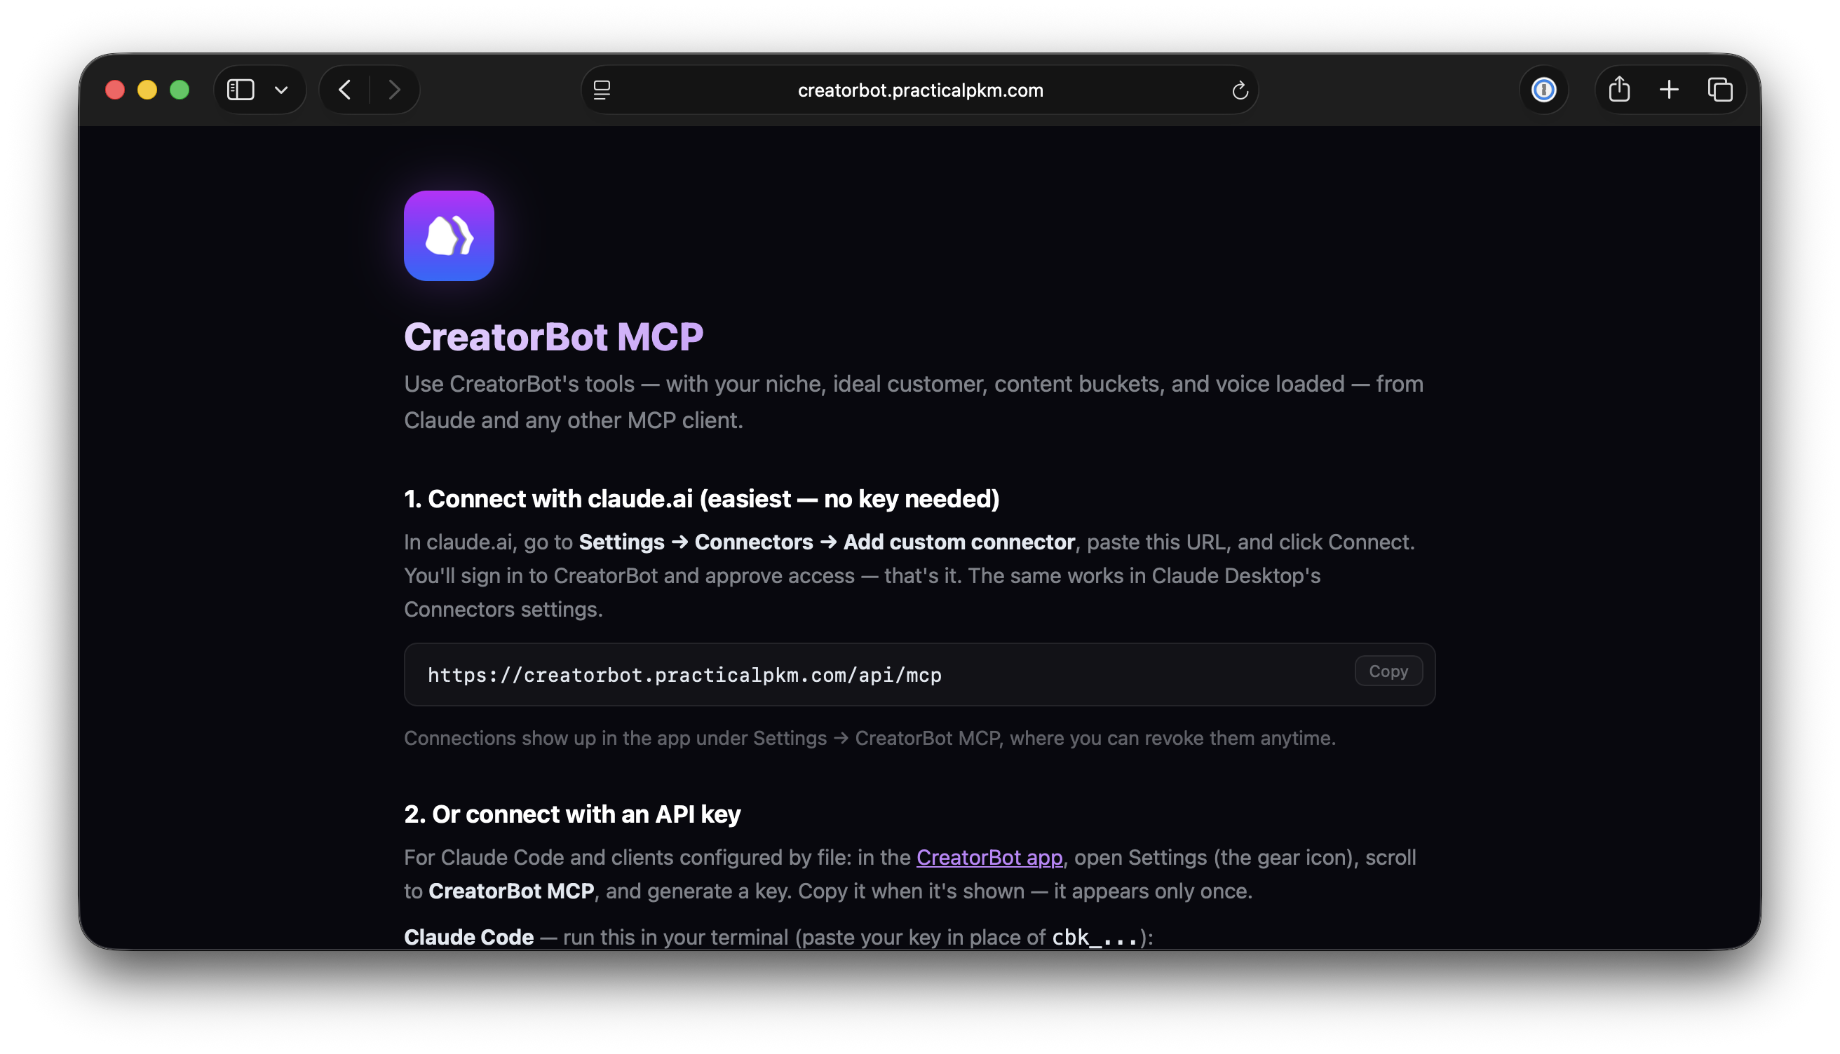Viewport: 1840px width, 1054px height.
Task: Click the CreatorBot purple app logo
Action: coord(449,236)
